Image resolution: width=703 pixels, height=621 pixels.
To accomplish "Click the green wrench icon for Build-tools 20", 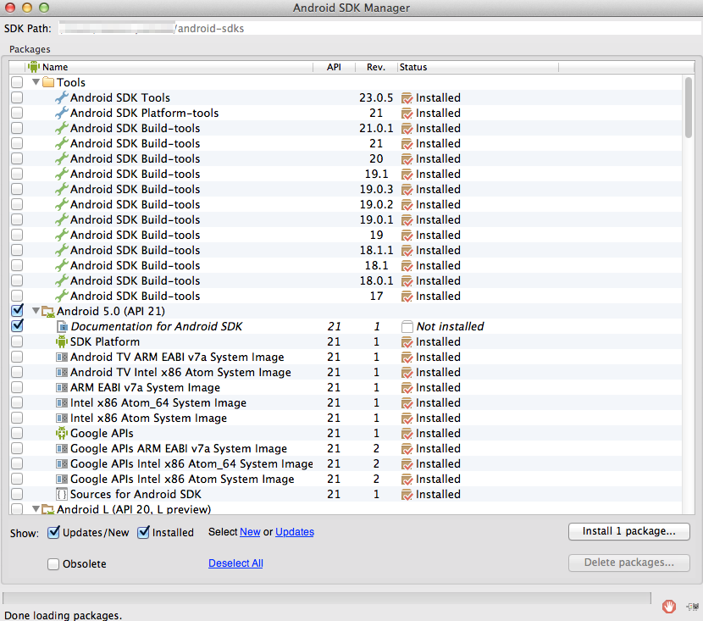I will tap(62, 158).
